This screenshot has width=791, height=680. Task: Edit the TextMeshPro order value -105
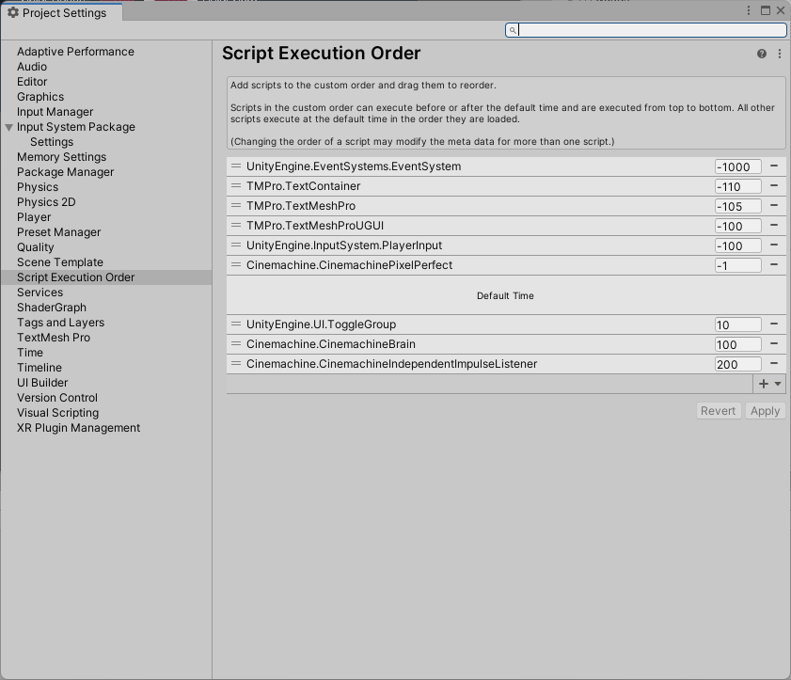coord(738,206)
